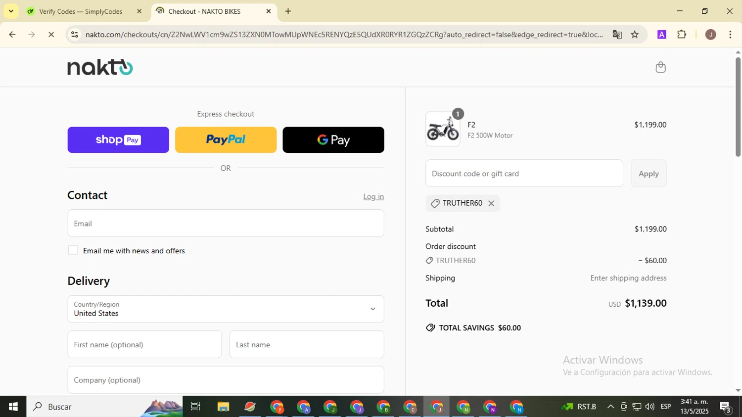Open the tab search dropdown arrow
Viewport: 742px width, 417px height.
pos(11,11)
